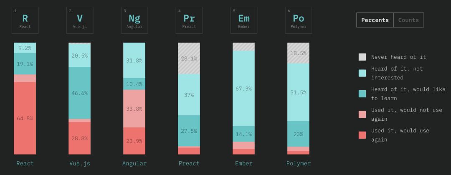Click the Polymer Po tile icon
Screen dimensions: 451x175
pos(299,20)
